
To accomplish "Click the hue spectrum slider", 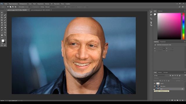I will (x=183, y=26).
